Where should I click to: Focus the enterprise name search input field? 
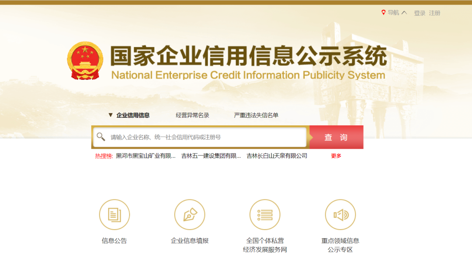click(x=200, y=137)
